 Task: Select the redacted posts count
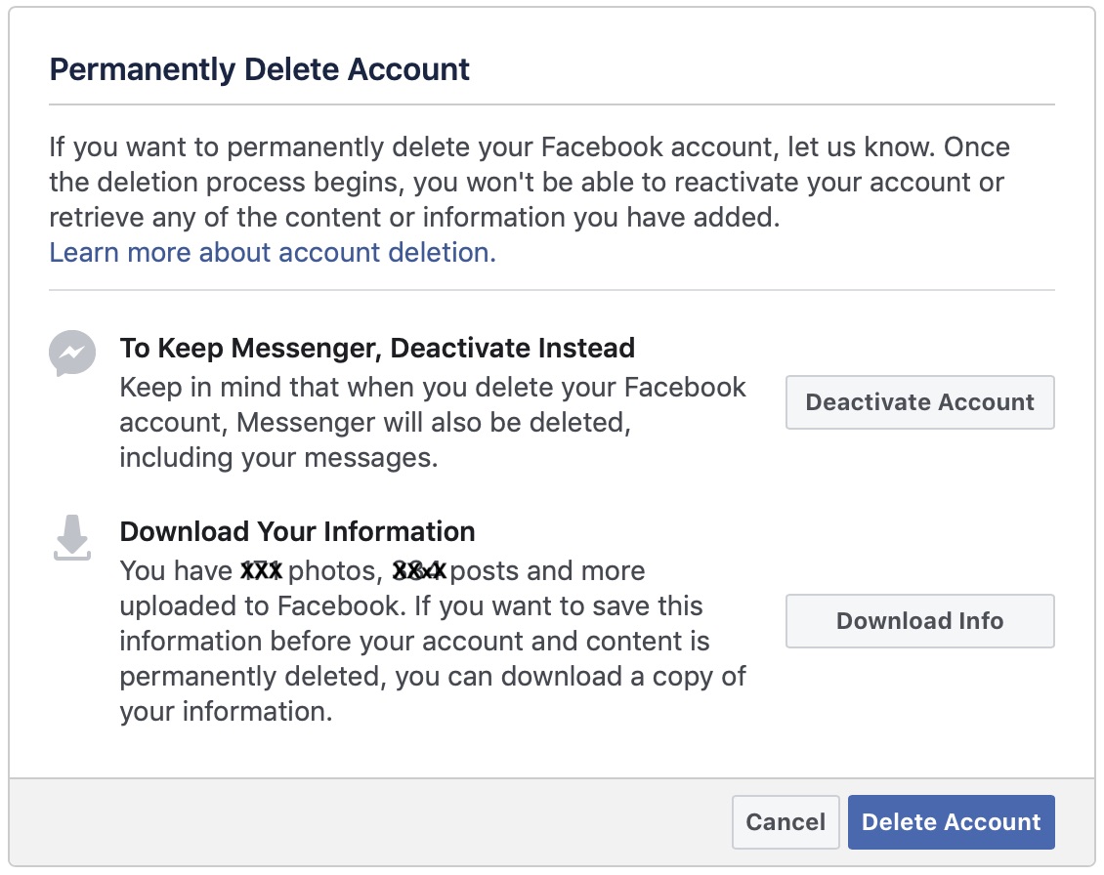click(x=420, y=569)
